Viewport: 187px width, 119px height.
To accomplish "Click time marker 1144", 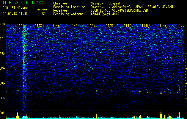I will coord(74,26).
